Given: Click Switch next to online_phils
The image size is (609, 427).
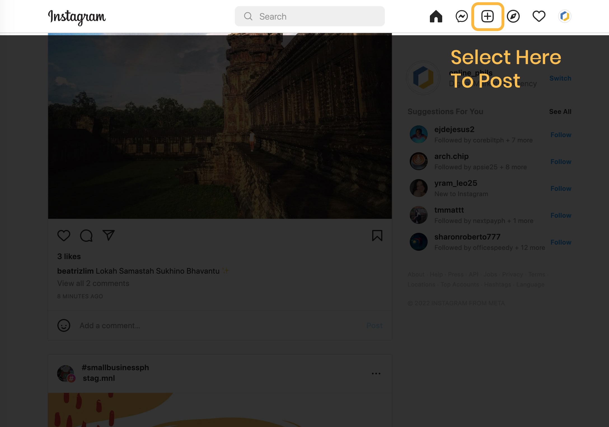Looking at the screenshot, I should (560, 78).
